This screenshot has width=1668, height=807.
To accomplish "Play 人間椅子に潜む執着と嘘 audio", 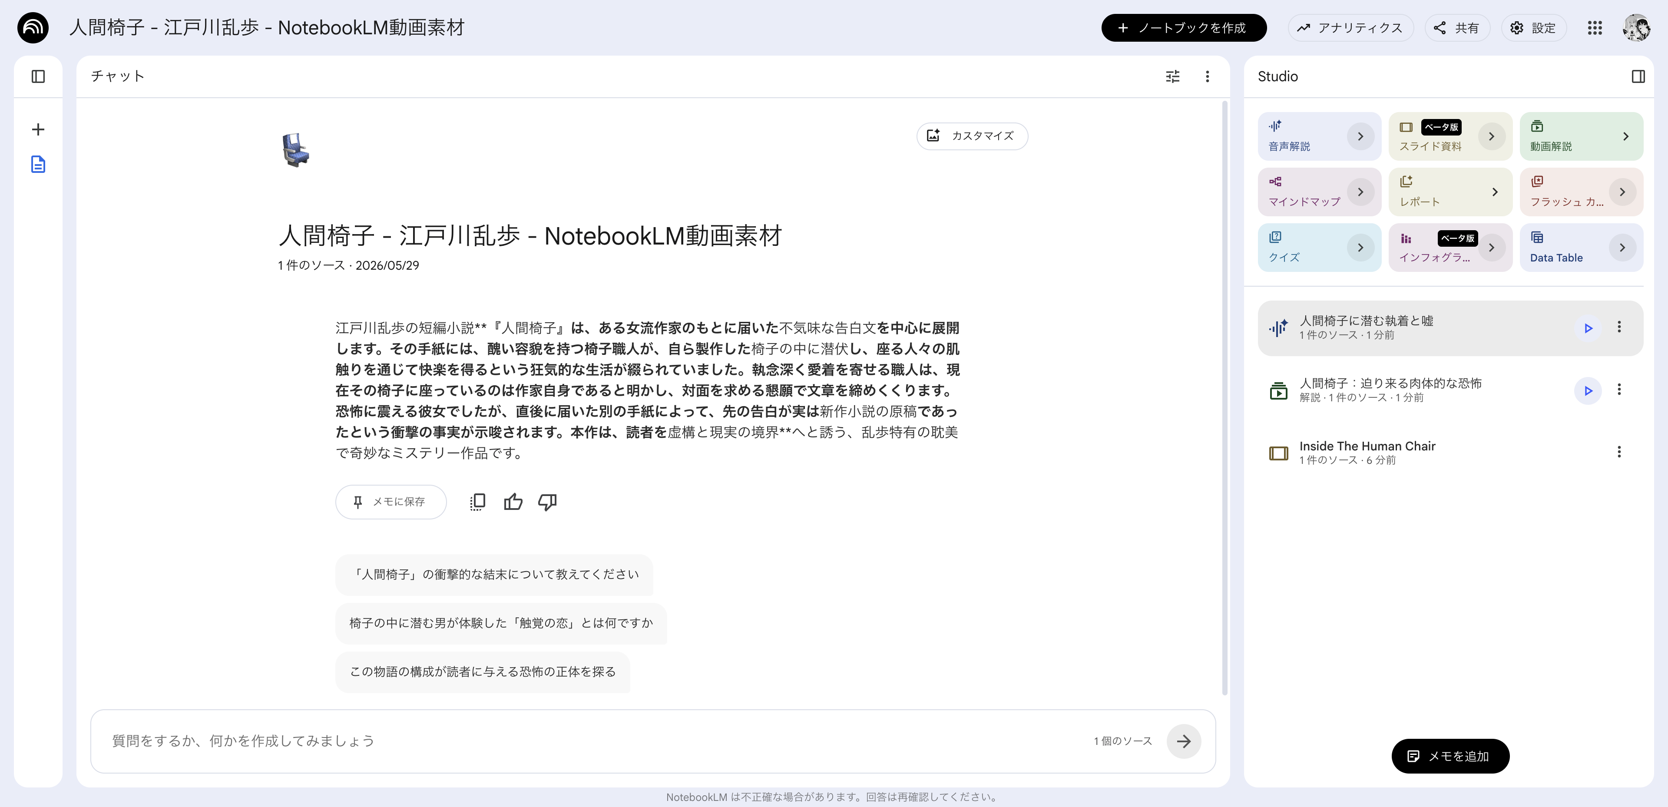I will 1588,328.
